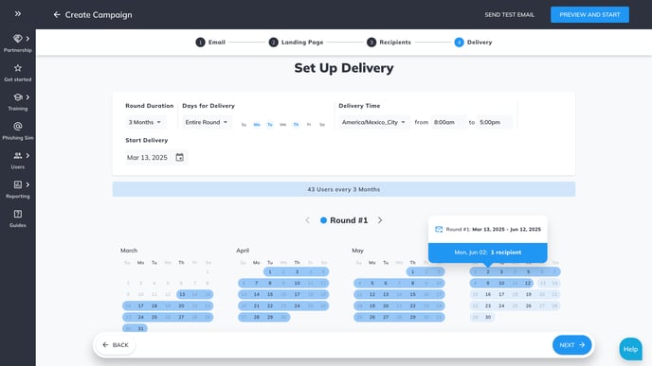This screenshot has width=652, height=366.
Task: Open the Round Duration 3 Months dropdown
Action: pos(145,122)
